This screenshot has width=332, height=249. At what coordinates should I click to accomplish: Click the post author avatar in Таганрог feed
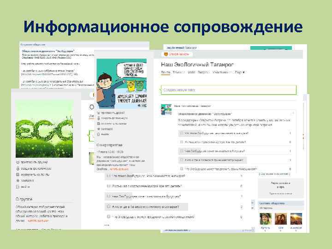(x=166, y=109)
